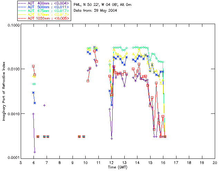Click the topmost red square marker at 6 GMT
The width and height of the screenshot is (221, 176).
pos(33,66)
